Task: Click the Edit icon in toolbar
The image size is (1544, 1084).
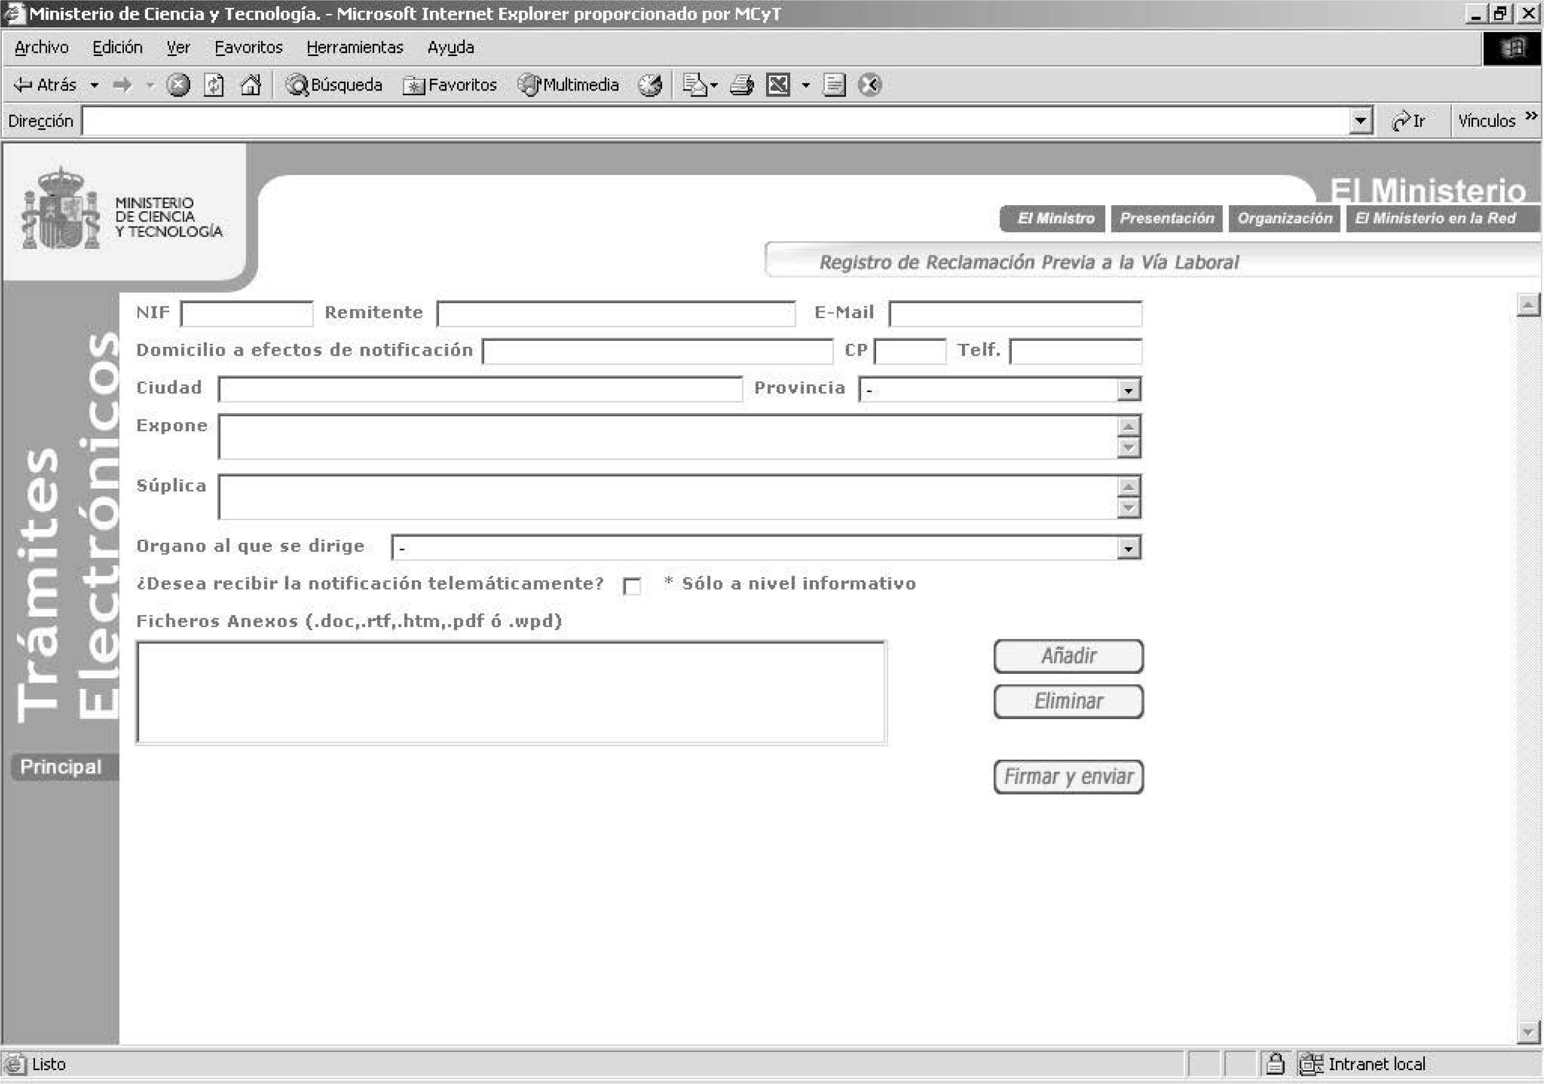Action: [778, 85]
